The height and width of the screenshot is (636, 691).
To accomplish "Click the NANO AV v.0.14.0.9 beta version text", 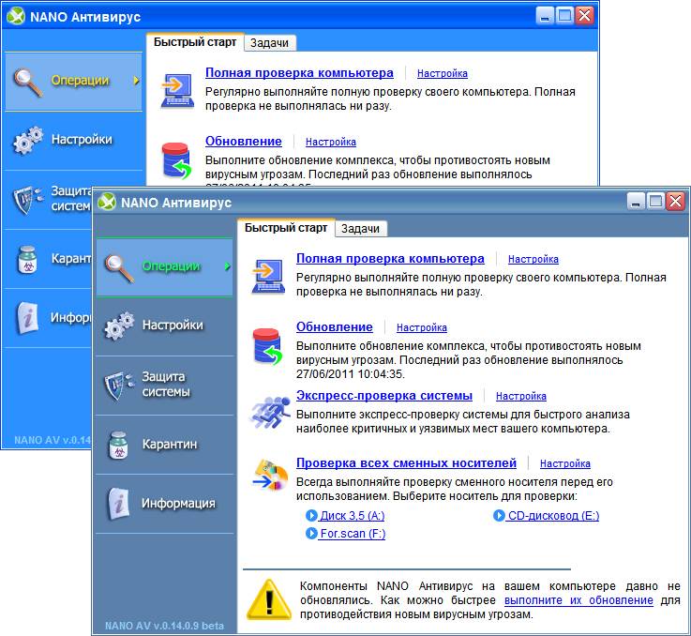I will pos(164,626).
